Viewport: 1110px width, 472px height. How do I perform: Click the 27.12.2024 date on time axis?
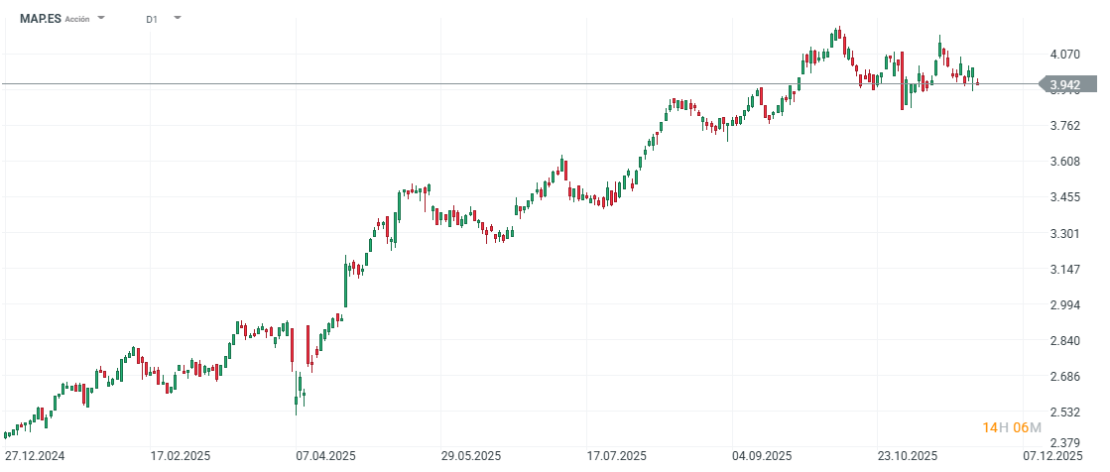pos(34,456)
